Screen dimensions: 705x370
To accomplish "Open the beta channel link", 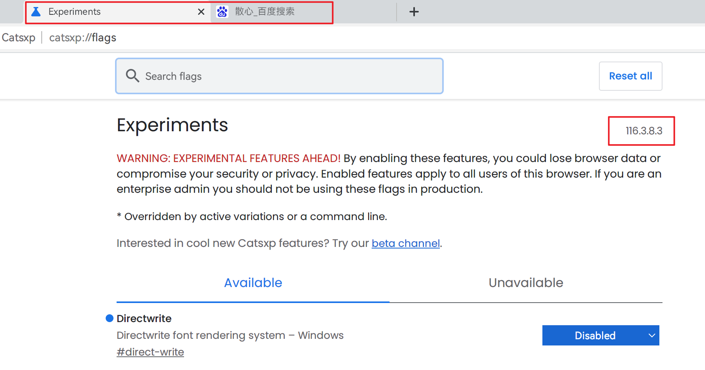I will pos(406,243).
